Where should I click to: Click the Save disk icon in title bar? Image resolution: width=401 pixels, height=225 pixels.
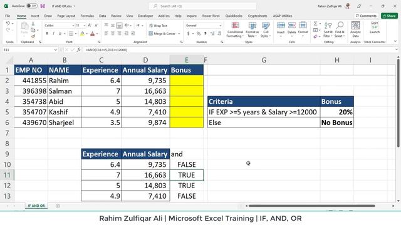click(43, 6)
